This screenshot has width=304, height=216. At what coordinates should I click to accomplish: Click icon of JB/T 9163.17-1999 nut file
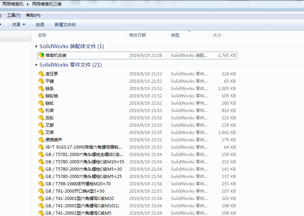pos(41,147)
